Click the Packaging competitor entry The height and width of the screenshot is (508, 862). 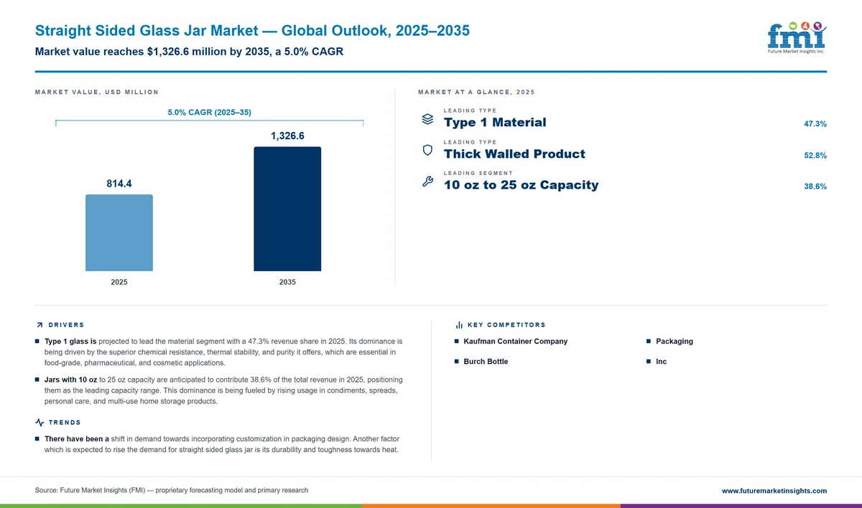point(675,342)
